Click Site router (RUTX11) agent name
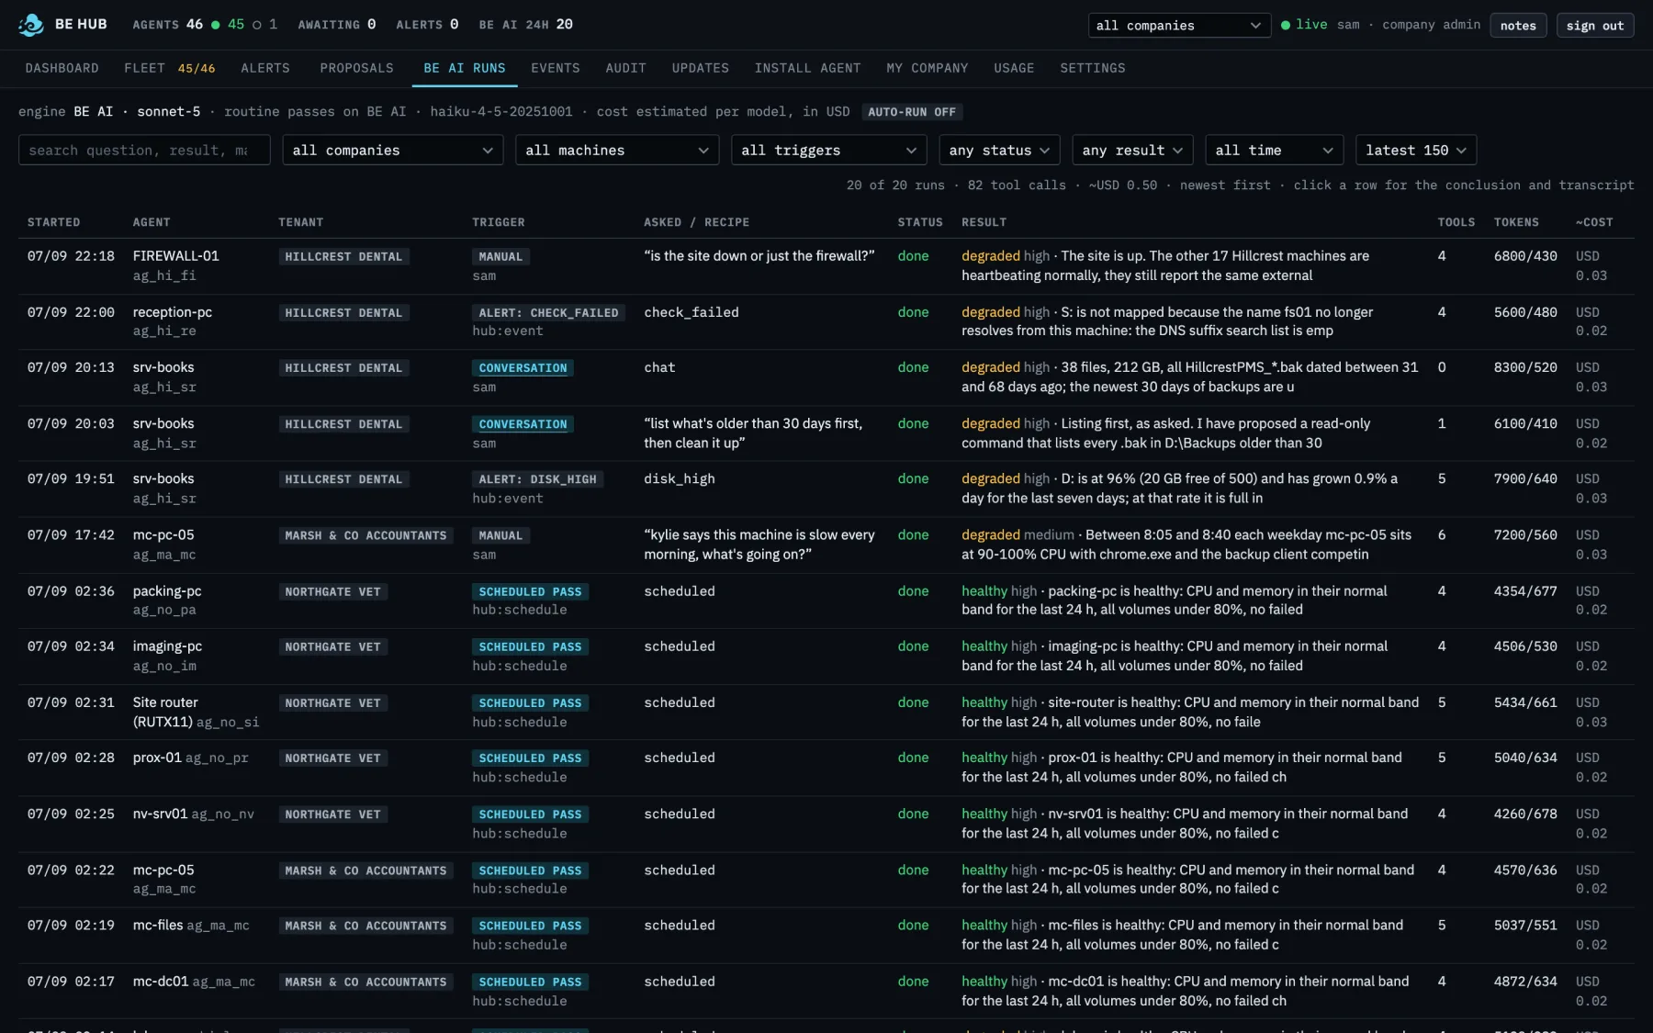 pos(164,712)
